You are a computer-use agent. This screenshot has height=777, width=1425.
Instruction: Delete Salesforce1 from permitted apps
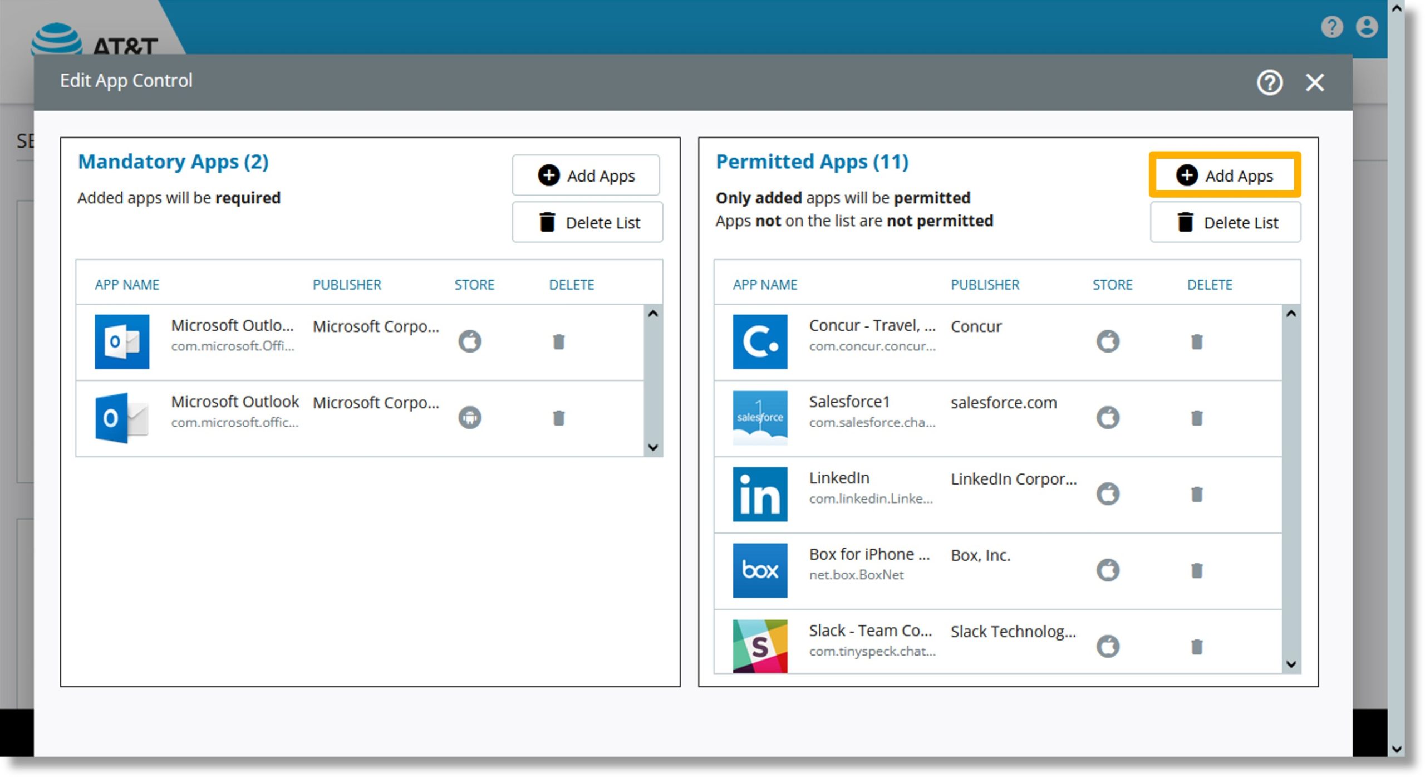click(1197, 418)
